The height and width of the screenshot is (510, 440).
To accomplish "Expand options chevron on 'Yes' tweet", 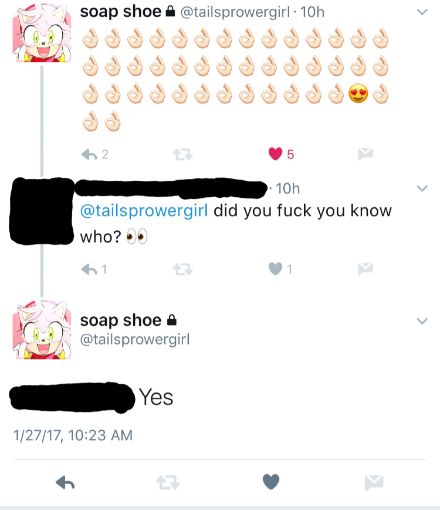I will tap(422, 321).
